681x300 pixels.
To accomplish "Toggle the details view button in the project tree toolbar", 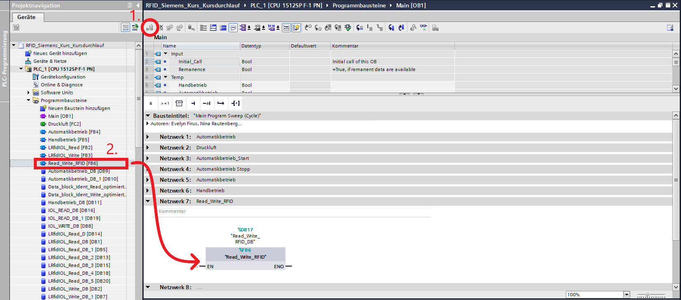I will click(x=125, y=27).
